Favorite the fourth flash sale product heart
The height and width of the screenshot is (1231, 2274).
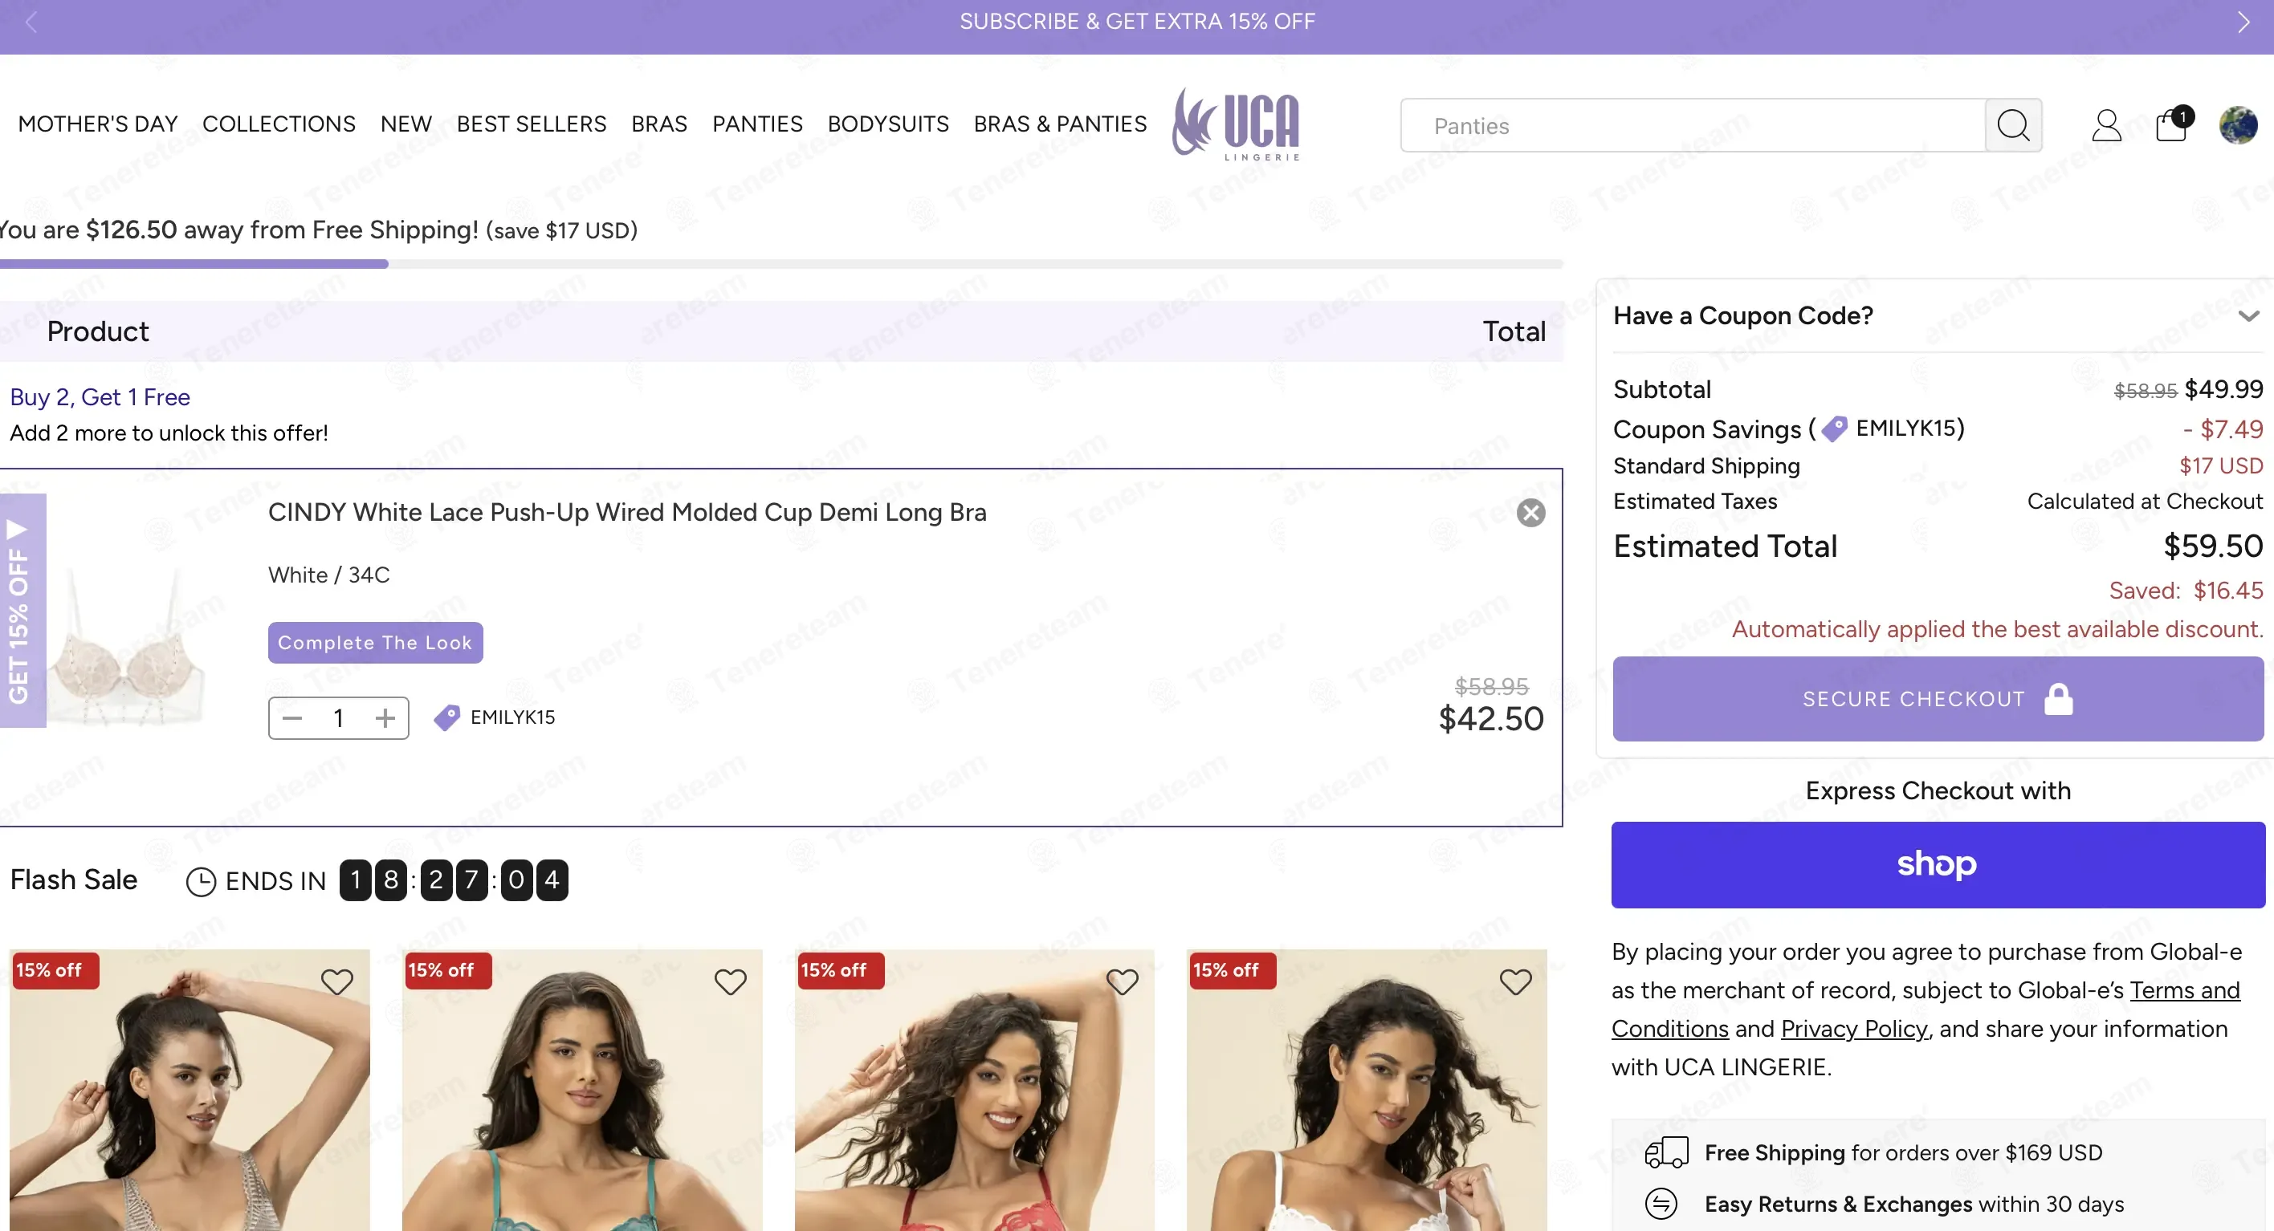(1516, 982)
